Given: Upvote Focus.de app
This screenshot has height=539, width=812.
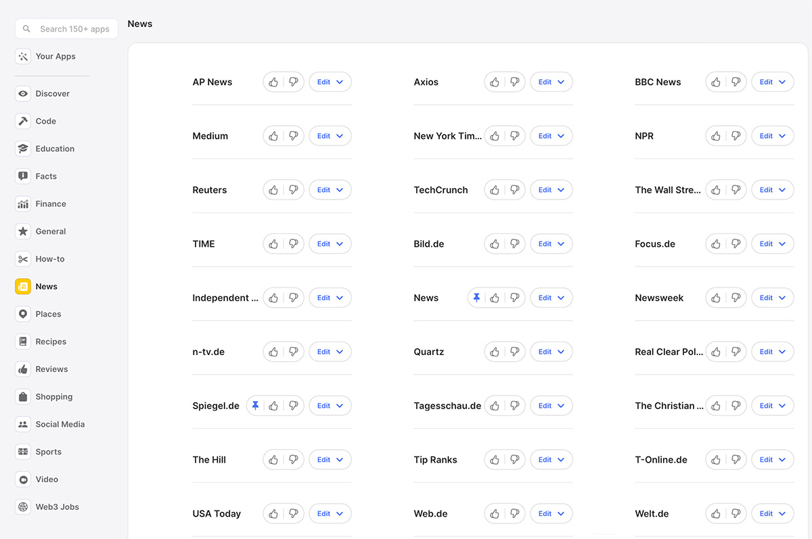Looking at the screenshot, I should pyautogui.click(x=716, y=244).
